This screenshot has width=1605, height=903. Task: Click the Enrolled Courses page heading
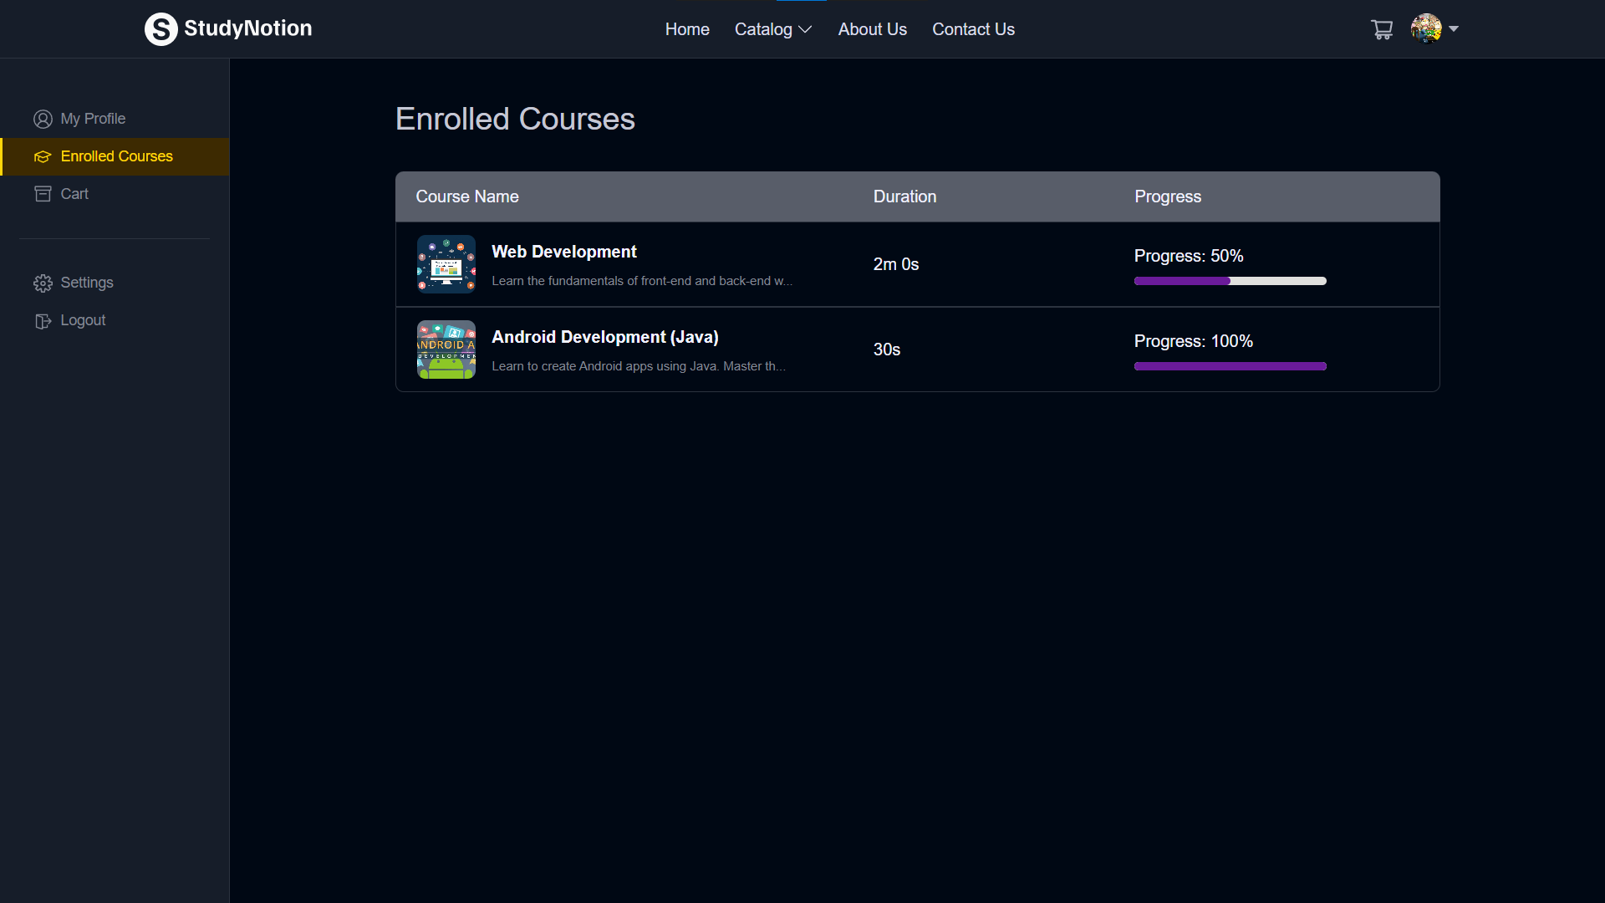pos(515,119)
